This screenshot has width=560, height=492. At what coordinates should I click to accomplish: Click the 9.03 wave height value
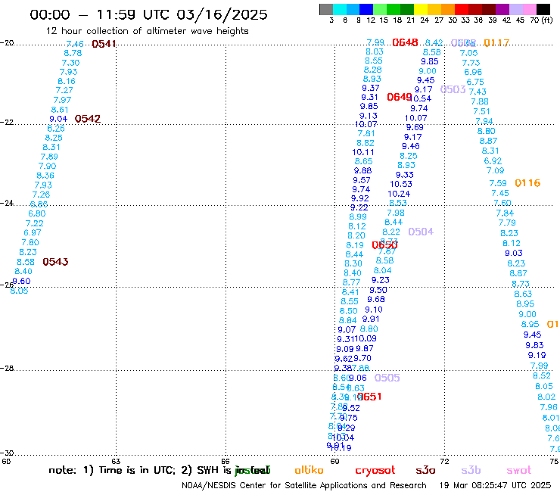tap(514, 253)
